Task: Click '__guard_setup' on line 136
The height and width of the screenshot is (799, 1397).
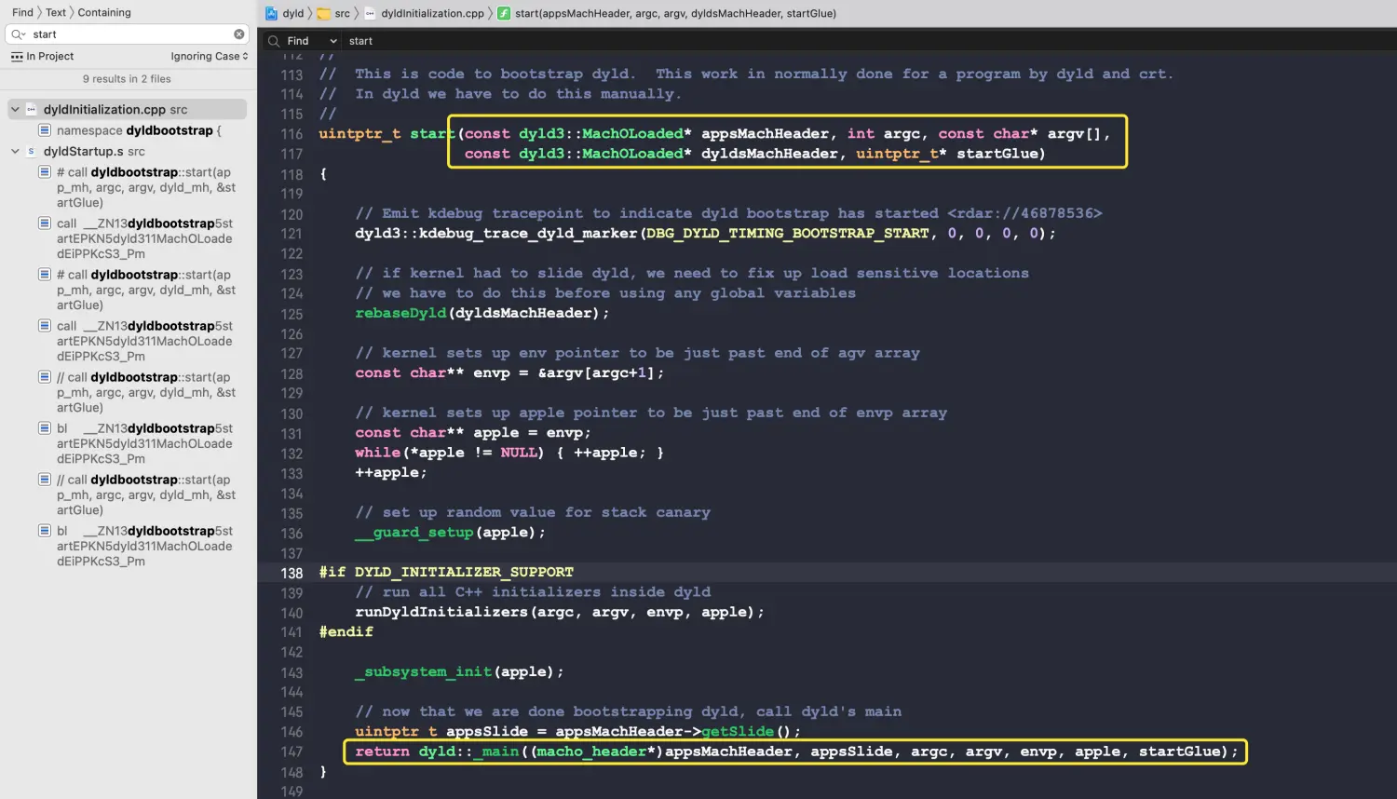Action: click(x=414, y=533)
